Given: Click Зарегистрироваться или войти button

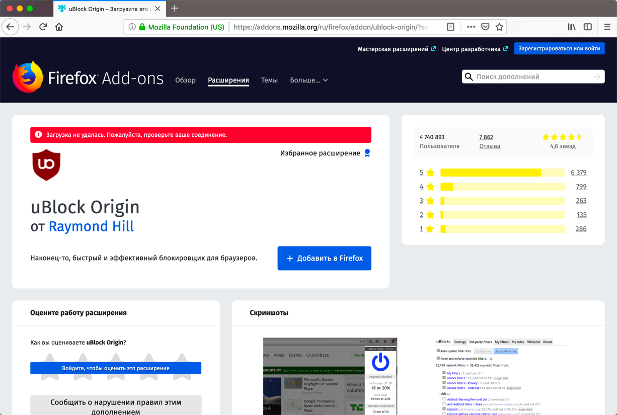Looking at the screenshot, I should 559,49.
